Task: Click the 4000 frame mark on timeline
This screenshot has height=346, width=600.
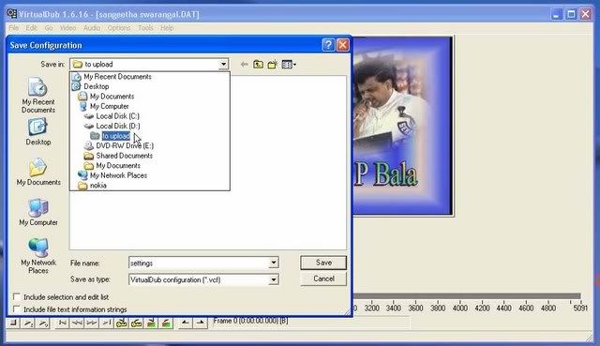Action: [460, 308]
